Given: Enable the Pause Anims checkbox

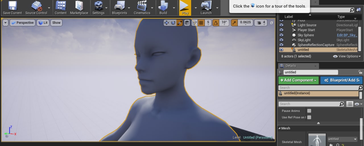Looking at the screenshot, I should [309, 111].
